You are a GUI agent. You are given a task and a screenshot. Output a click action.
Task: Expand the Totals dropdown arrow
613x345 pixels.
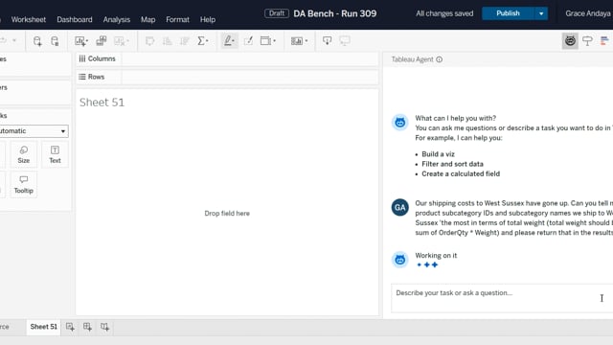(207, 41)
